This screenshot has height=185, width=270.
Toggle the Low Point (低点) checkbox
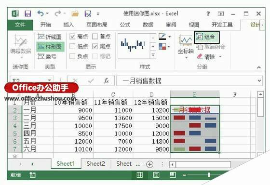point(72,46)
